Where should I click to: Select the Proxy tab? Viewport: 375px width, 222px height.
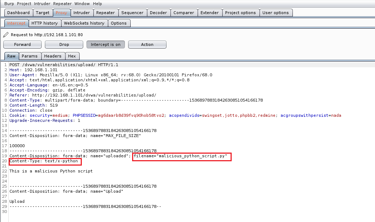pyautogui.click(x=62, y=13)
